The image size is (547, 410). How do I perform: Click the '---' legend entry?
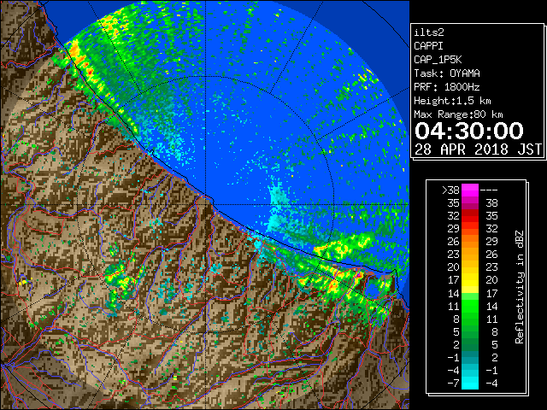pyautogui.click(x=489, y=190)
